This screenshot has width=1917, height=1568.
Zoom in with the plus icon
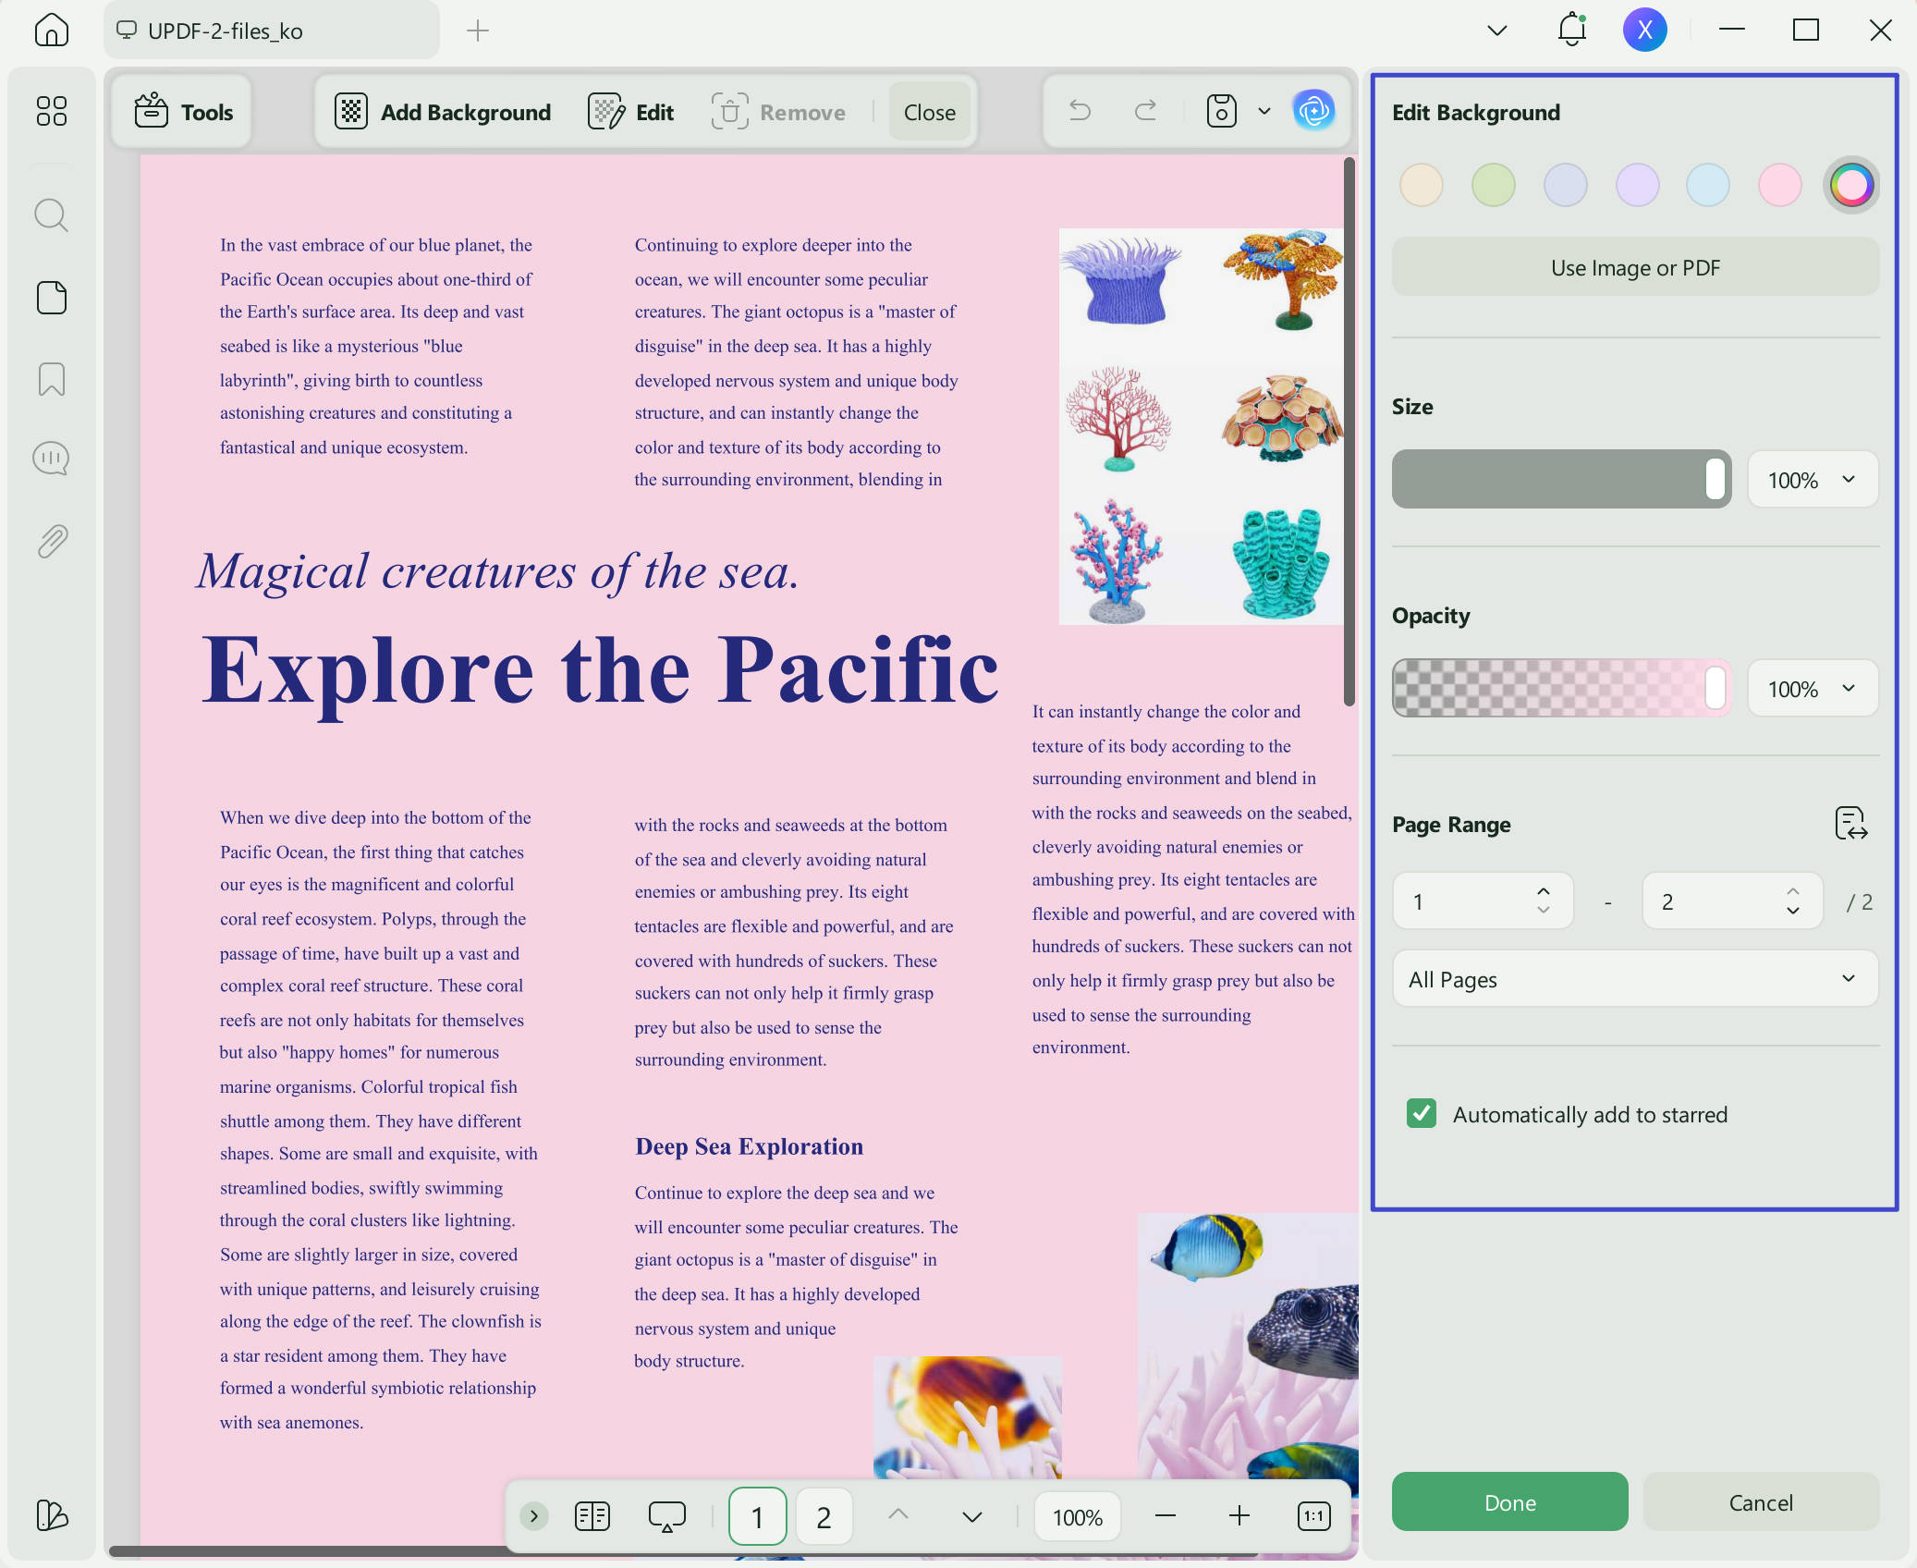[x=1239, y=1516]
